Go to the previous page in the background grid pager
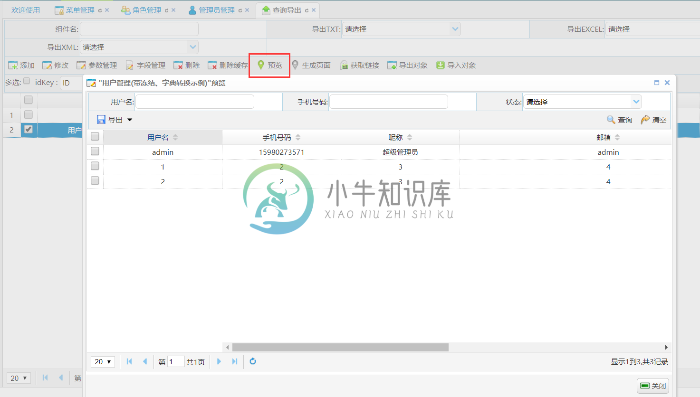Viewport: 700px width, 397px height. pos(61,378)
